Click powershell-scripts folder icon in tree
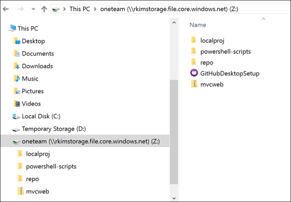Image resolution: width=291 pixels, height=202 pixels. click(20, 166)
